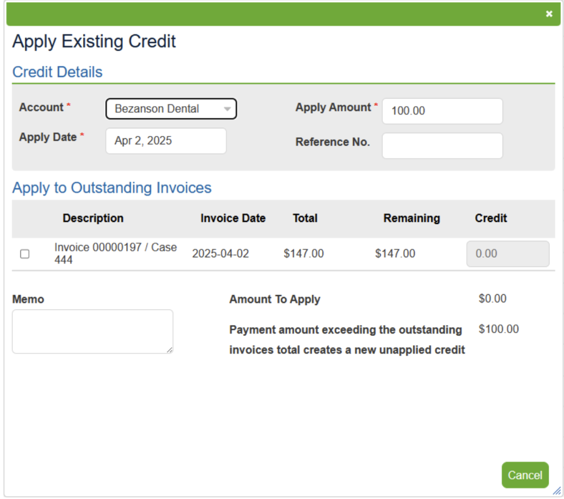Check the Invoice 00000197 checkbox

25,254
